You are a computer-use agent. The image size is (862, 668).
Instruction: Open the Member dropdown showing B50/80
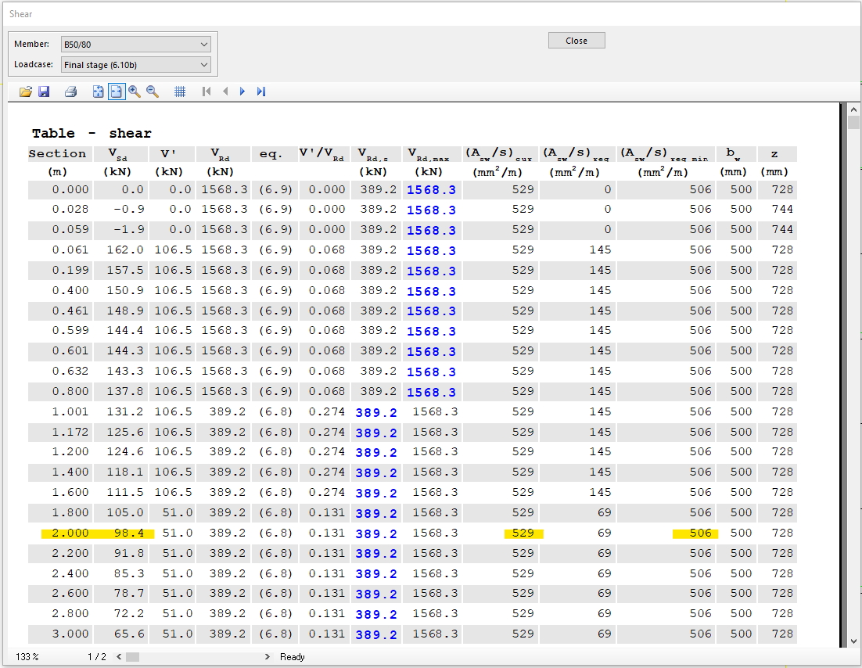pyautogui.click(x=136, y=45)
